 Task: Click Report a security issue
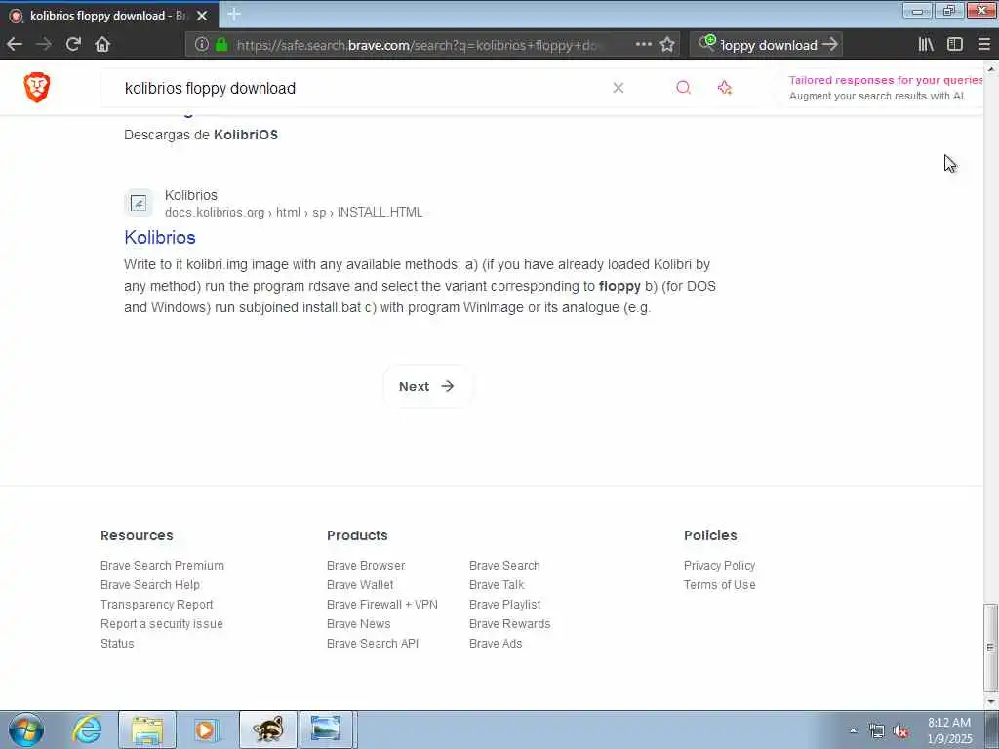[x=162, y=624]
